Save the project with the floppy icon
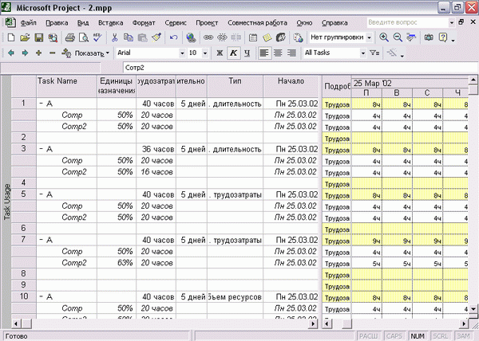This screenshot has width=479, height=341. click(39, 37)
